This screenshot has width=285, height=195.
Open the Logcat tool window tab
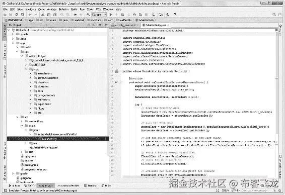(46, 185)
